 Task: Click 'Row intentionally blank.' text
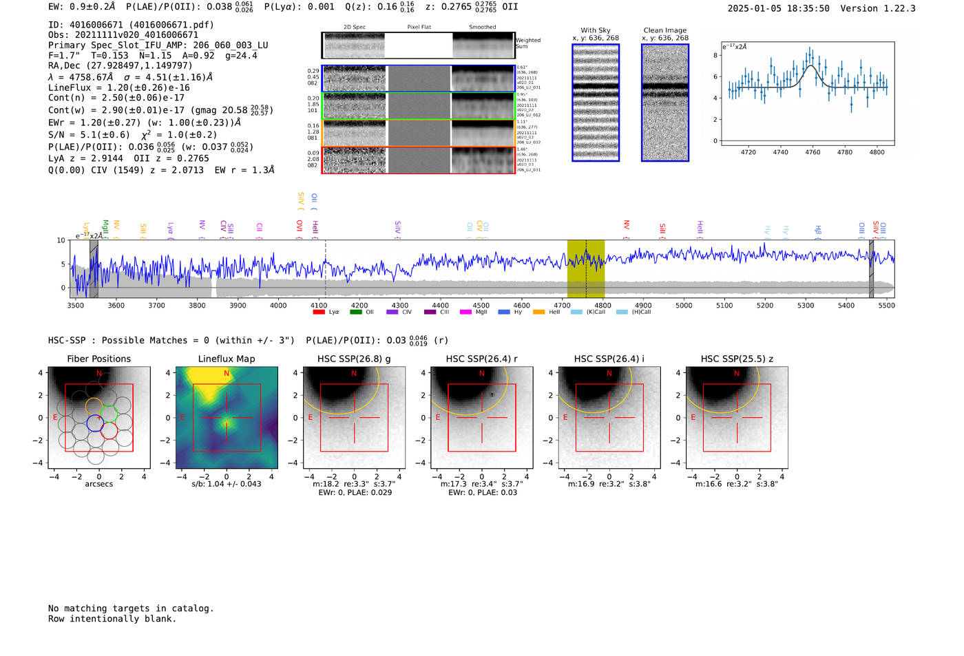pyautogui.click(x=112, y=619)
